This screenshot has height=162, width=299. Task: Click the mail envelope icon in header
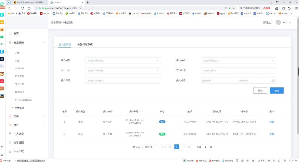coord(269,23)
